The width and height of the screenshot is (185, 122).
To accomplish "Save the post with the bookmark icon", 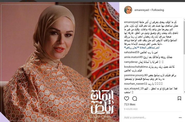I will (x=179, y=98).
